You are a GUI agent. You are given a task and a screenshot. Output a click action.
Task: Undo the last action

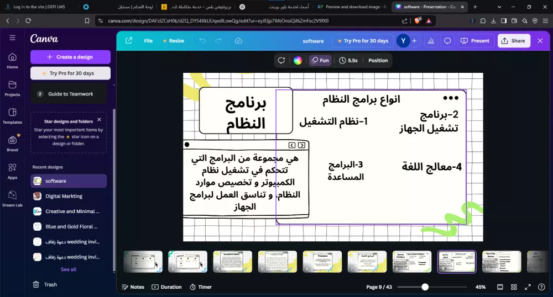pos(202,41)
